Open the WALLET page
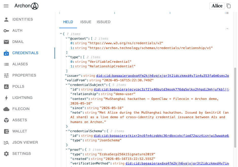Screen dimensions: 238x167 coord(20,131)
